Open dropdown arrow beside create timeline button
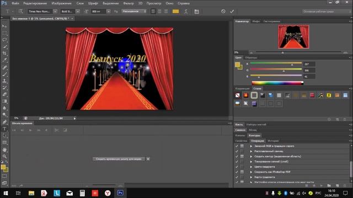 [148, 159]
